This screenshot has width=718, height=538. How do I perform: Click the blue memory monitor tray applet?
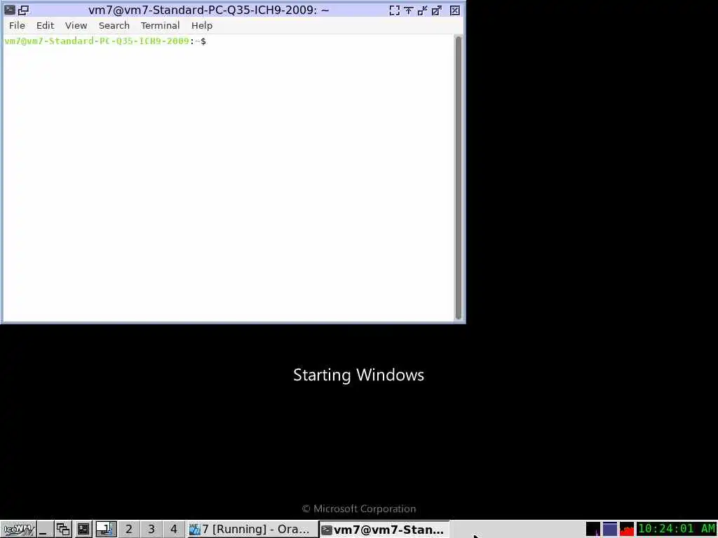click(610, 530)
